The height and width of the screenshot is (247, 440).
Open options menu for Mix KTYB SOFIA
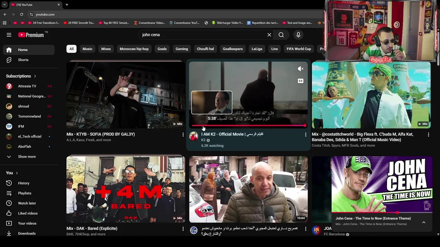[183, 135]
